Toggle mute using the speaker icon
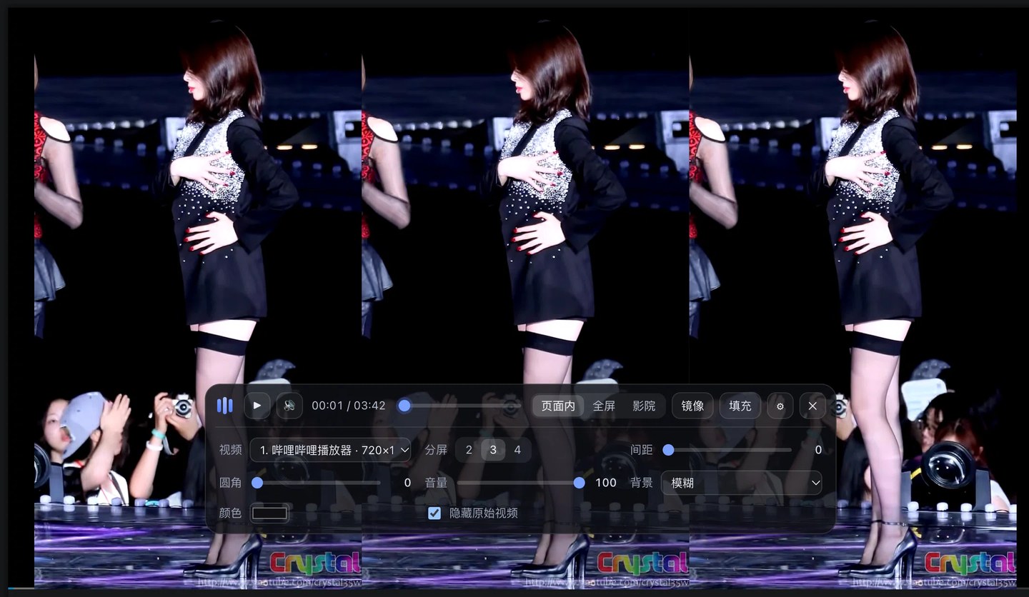This screenshot has height=597, width=1029. pyautogui.click(x=289, y=406)
